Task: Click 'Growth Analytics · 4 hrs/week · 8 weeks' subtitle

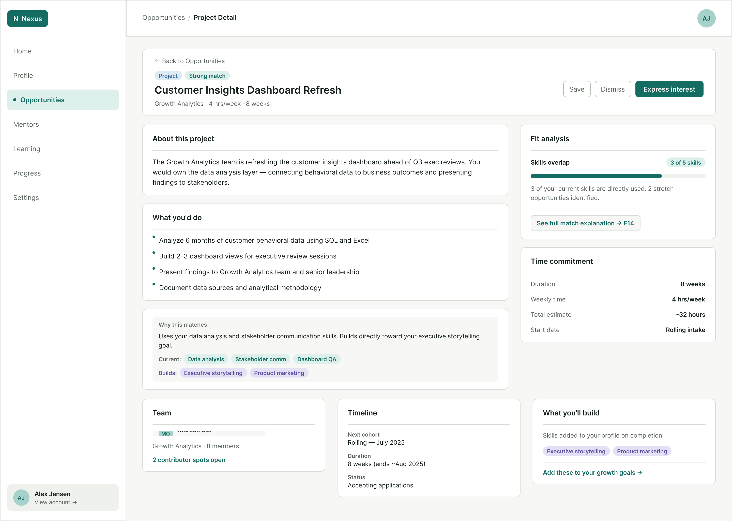Action: pyautogui.click(x=212, y=104)
